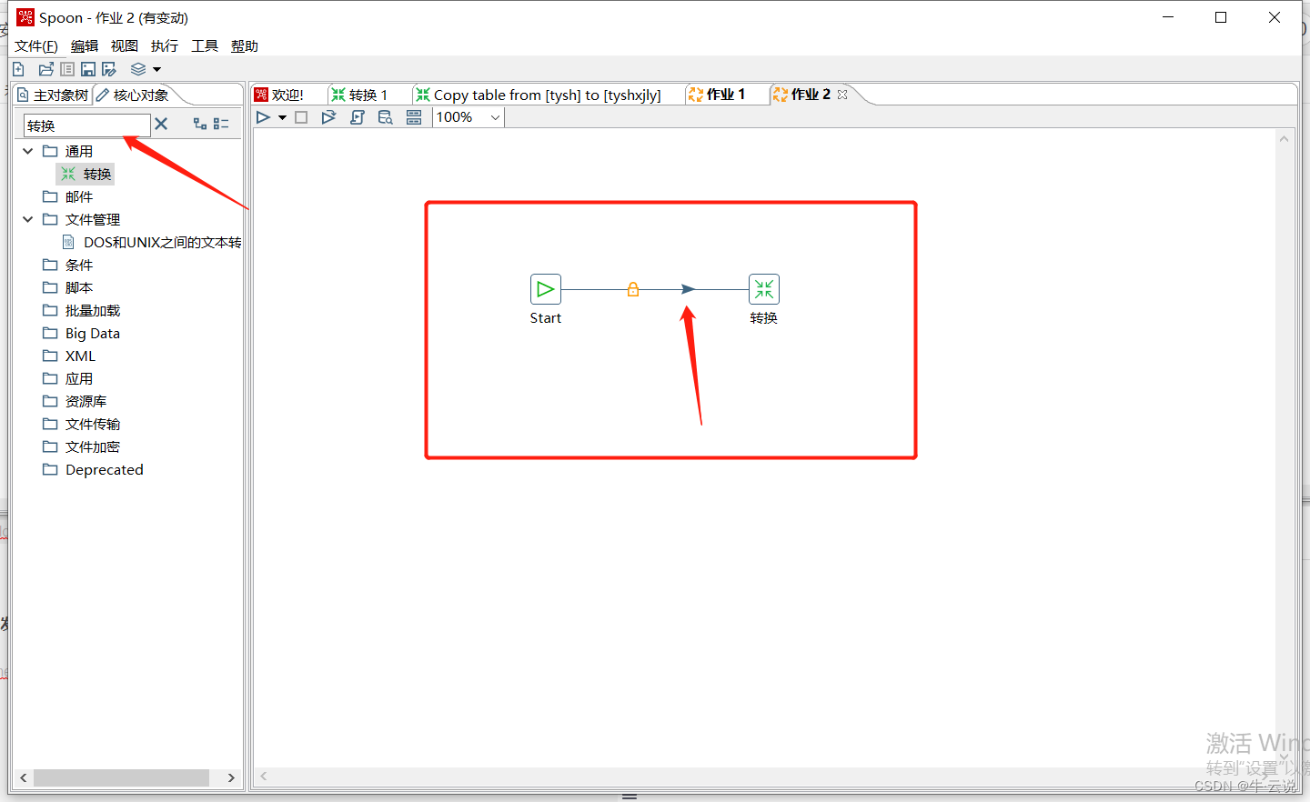Open the Copy table from [tysh] tab
Viewport: 1310px width, 802px height.
tap(539, 95)
